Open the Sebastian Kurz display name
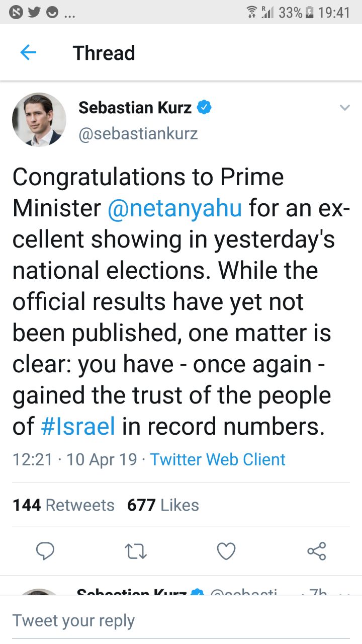Viewport: 362px width, 644px height. tap(136, 108)
